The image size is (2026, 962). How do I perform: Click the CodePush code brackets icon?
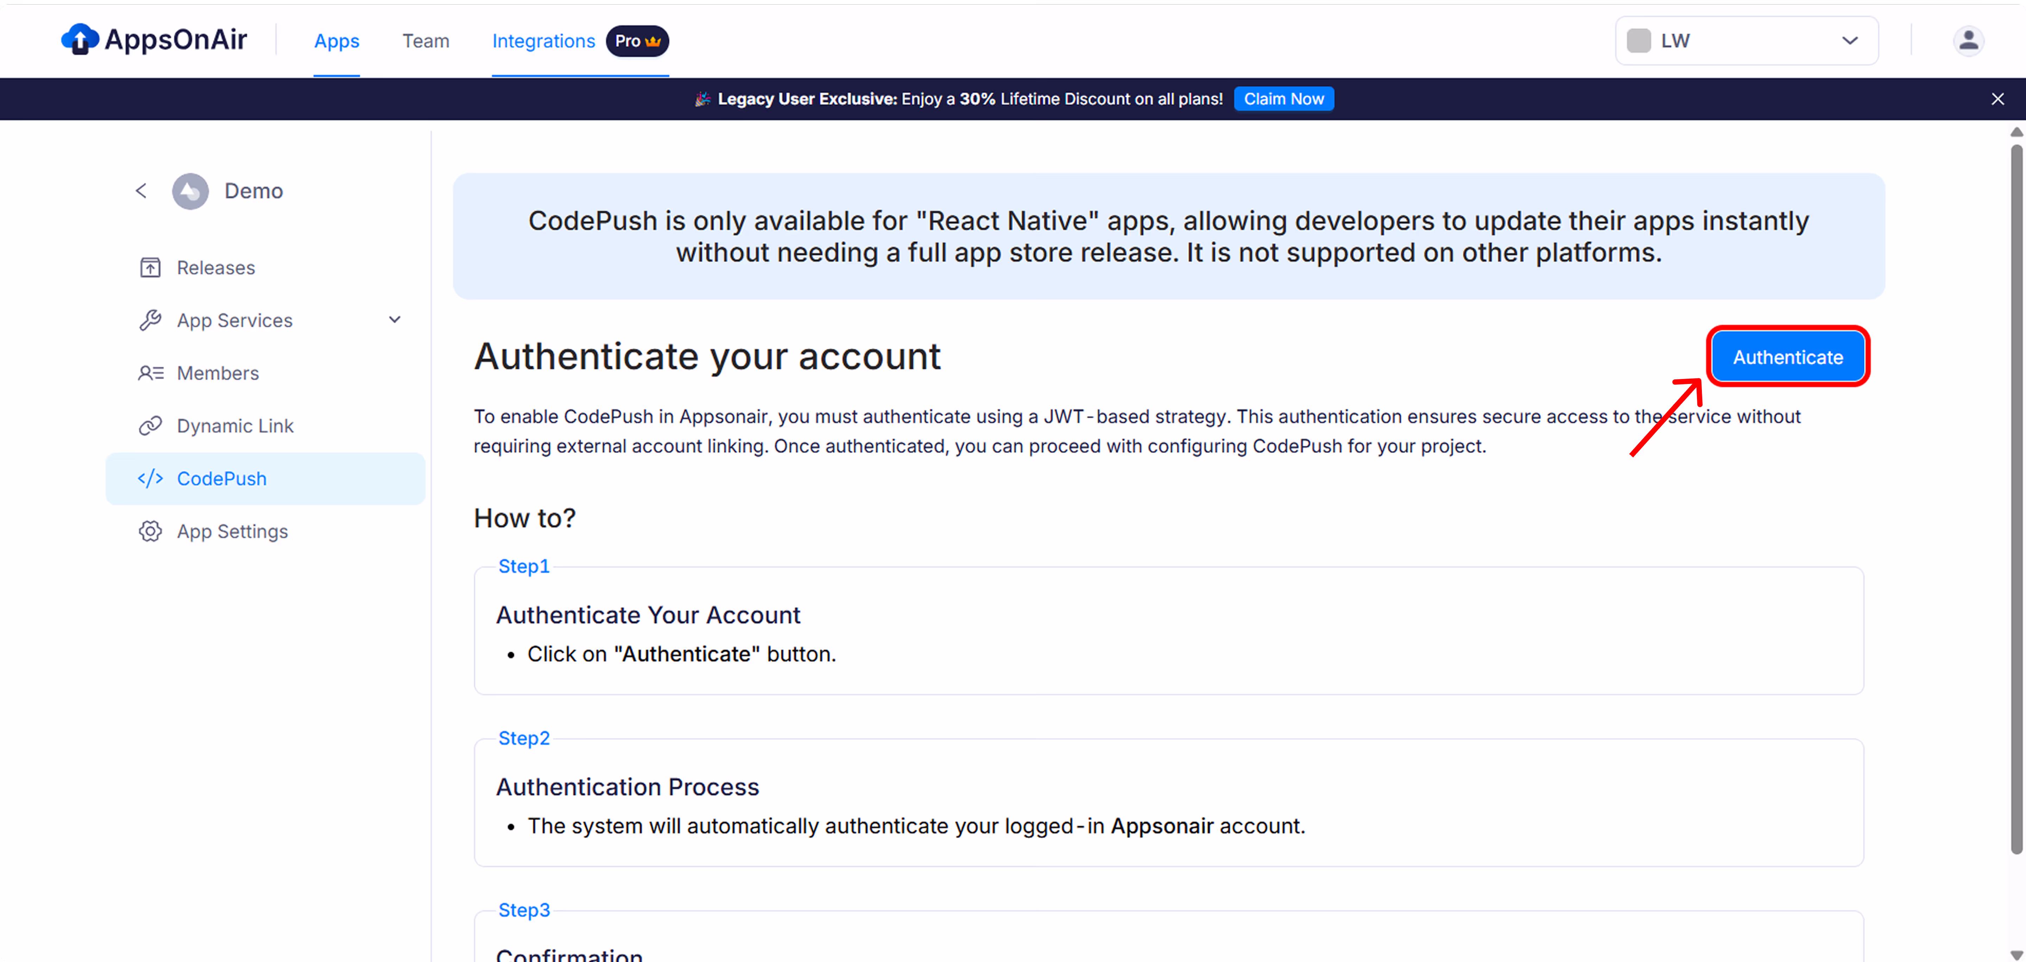pyautogui.click(x=150, y=479)
